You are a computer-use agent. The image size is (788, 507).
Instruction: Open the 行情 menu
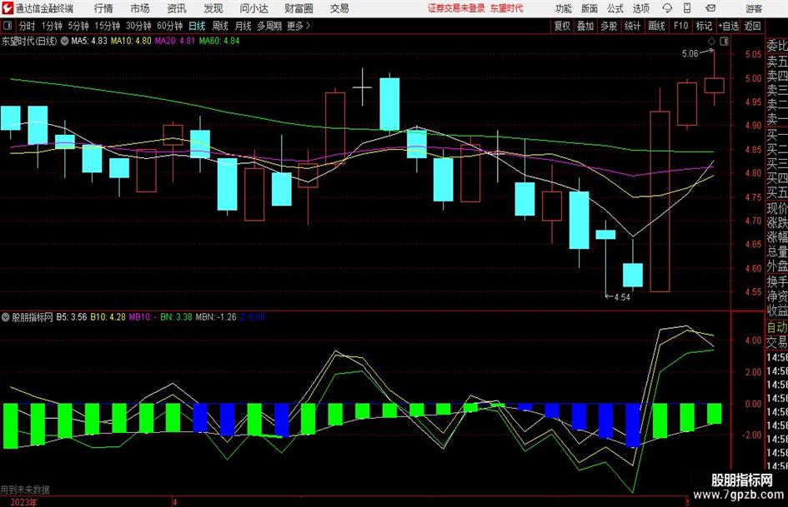103,8
